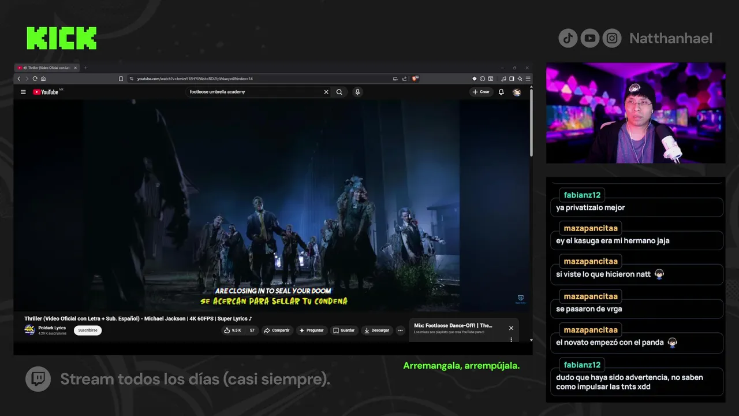The image size is (739, 416).
Task: Subscribe with the Suscribirse button
Action: (88, 330)
